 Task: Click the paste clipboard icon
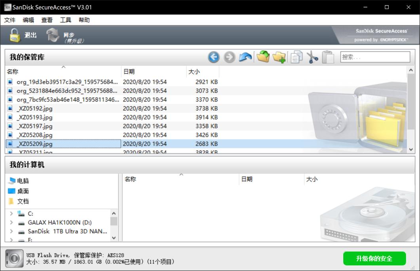click(327, 57)
